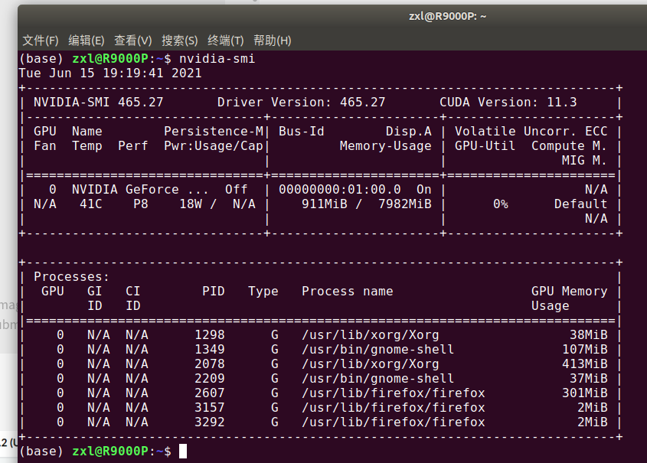Click the 301MiB memory usage value

click(585, 393)
